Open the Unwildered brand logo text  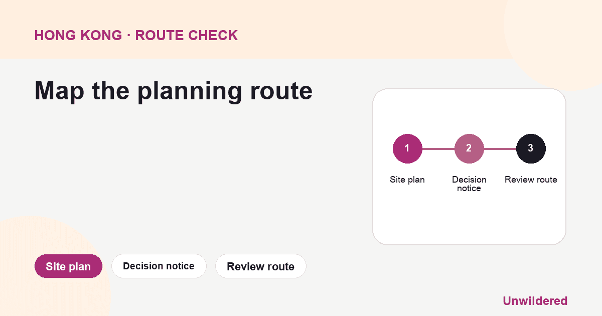(535, 301)
